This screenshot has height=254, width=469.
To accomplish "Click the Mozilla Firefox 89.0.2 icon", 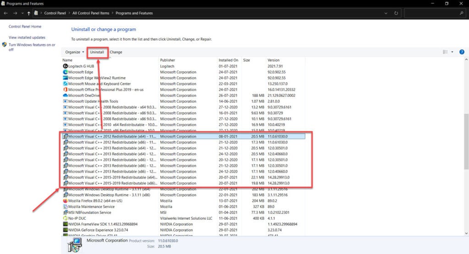I will pos(65,201).
